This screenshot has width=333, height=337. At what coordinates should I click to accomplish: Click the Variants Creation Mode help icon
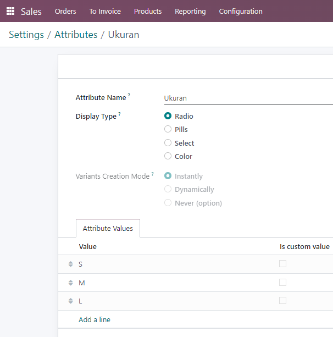point(153,174)
